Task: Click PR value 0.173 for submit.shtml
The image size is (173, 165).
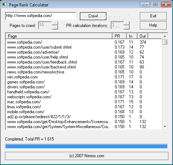Action: [x=120, y=47]
